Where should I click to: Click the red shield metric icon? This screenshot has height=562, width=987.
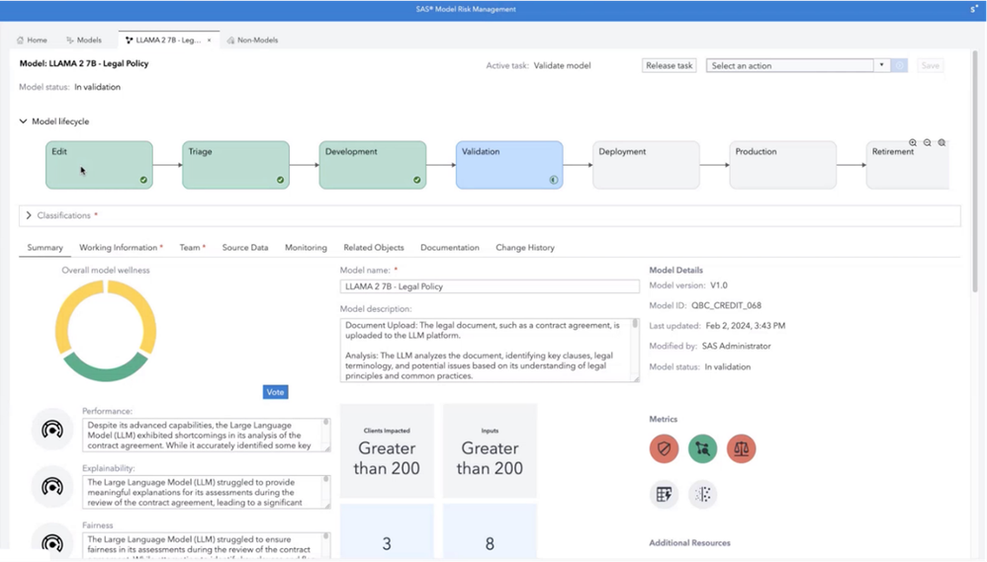coord(664,448)
